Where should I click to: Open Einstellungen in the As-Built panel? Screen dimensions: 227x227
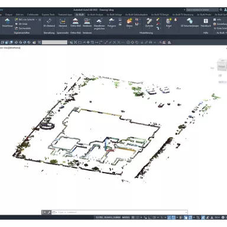220,24
